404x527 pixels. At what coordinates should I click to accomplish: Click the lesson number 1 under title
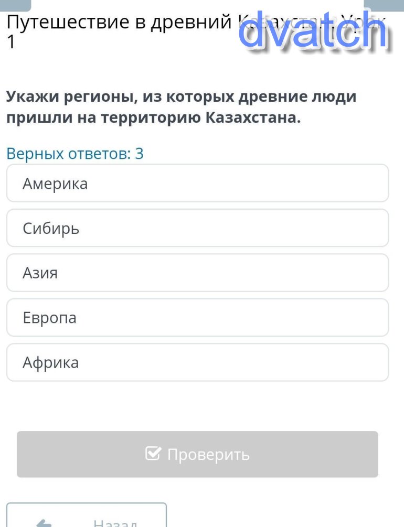12,43
